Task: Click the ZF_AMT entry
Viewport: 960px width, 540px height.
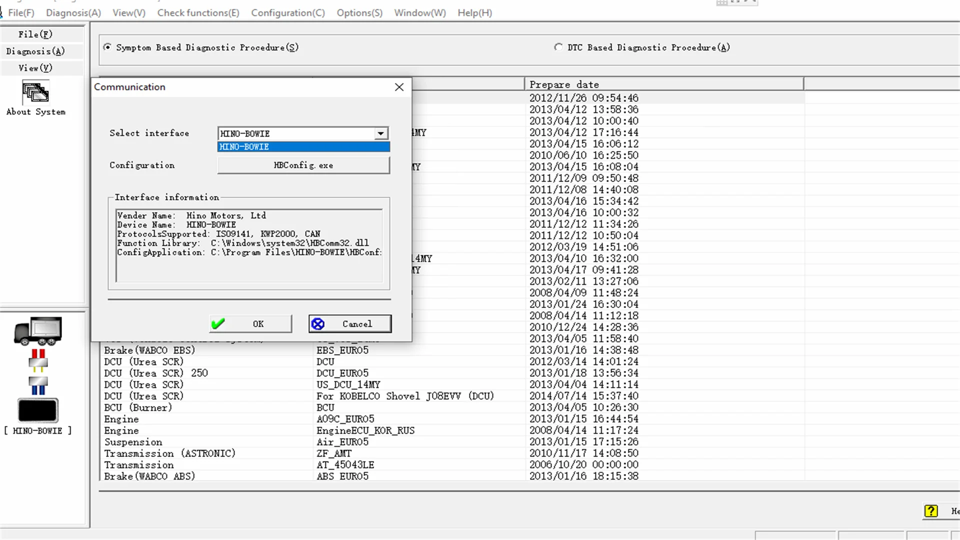Action: (x=334, y=453)
